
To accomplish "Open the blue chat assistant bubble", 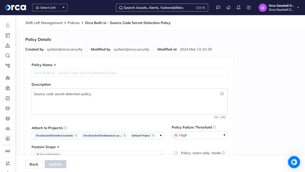I will 294,162.
